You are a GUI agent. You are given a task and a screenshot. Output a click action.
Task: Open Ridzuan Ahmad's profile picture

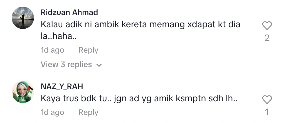pos(23,18)
